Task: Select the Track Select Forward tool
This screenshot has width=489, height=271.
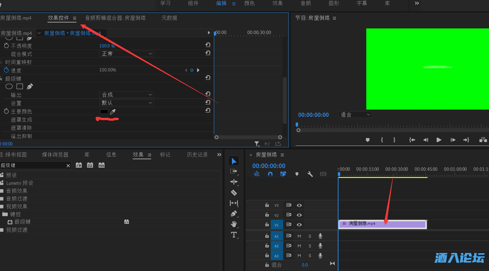Action: [x=234, y=171]
